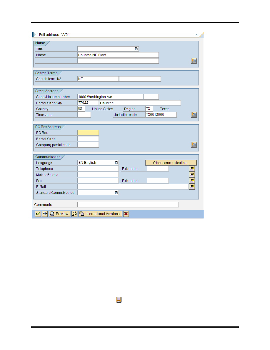Open the Standard Comm.Method dropdown
The image size is (270, 350).
[116, 193]
